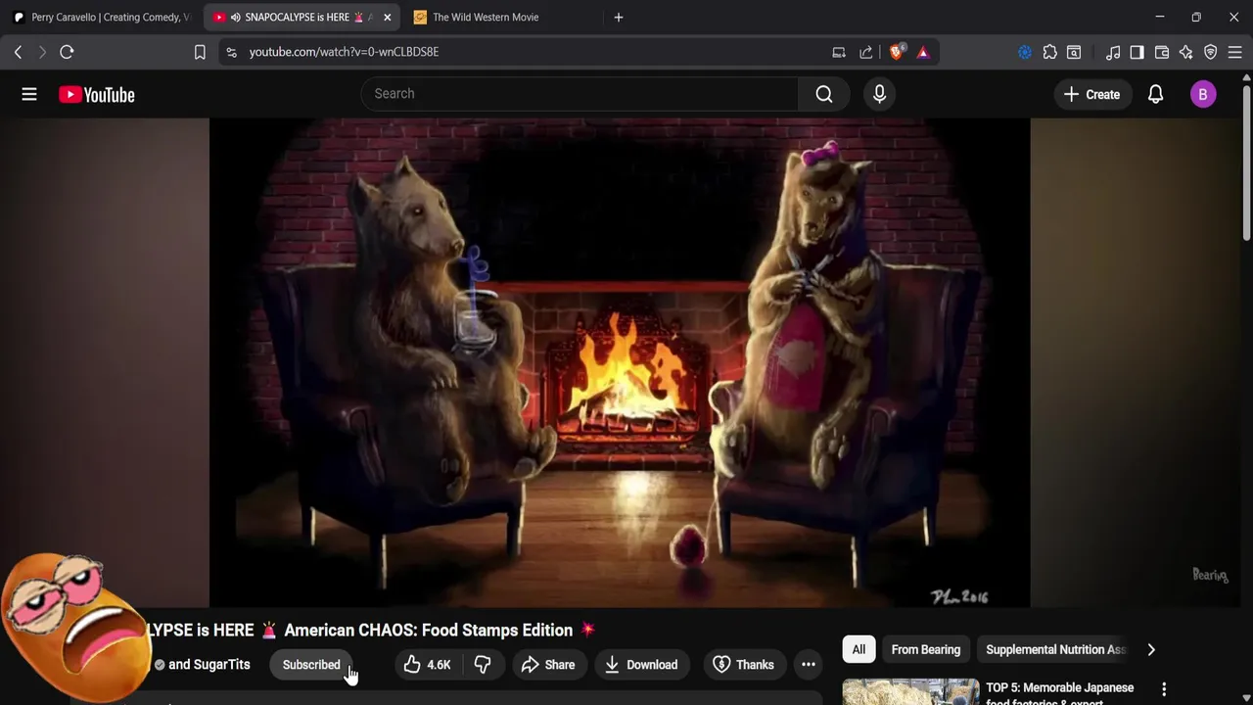Open the TOP 5 Japanese video thumbnail

click(910, 692)
